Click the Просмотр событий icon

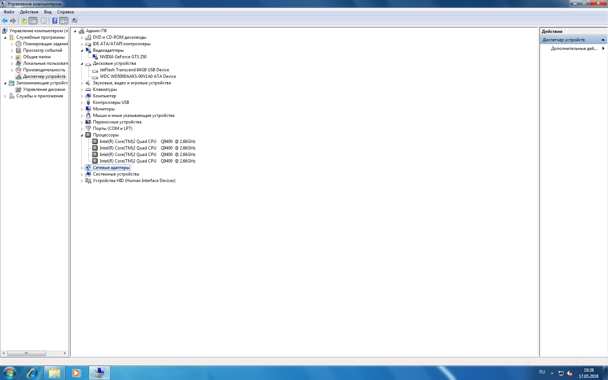[x=18, y=50]
